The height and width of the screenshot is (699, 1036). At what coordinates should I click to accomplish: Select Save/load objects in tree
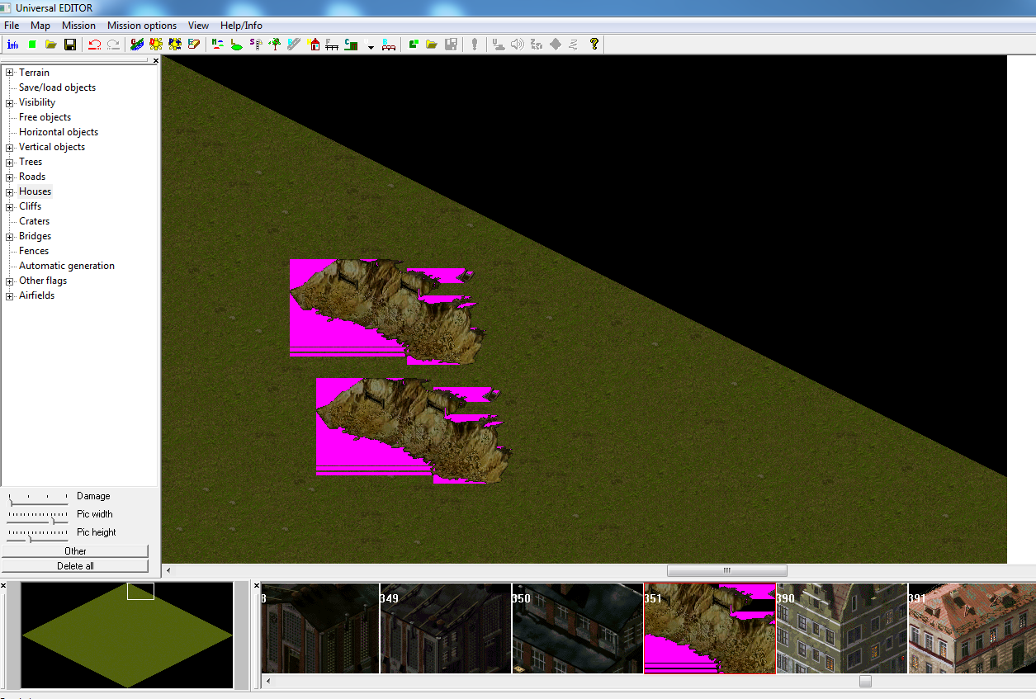pos(57,87)
